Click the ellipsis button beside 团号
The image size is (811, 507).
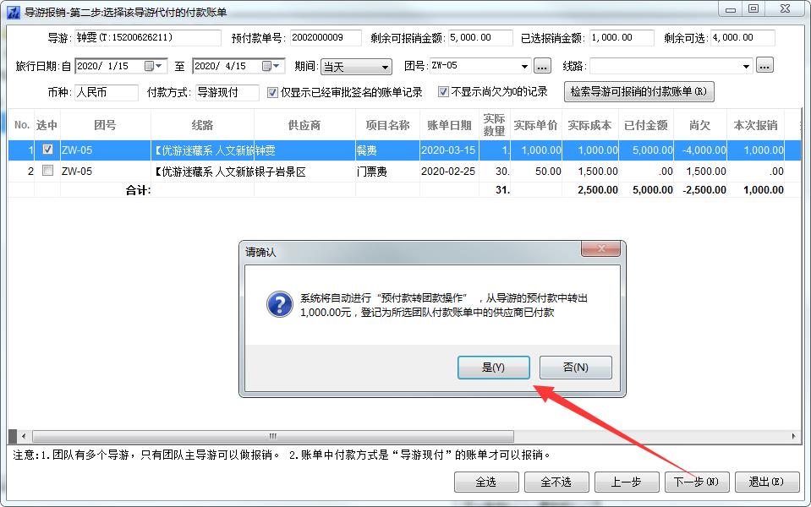[541, 66]
